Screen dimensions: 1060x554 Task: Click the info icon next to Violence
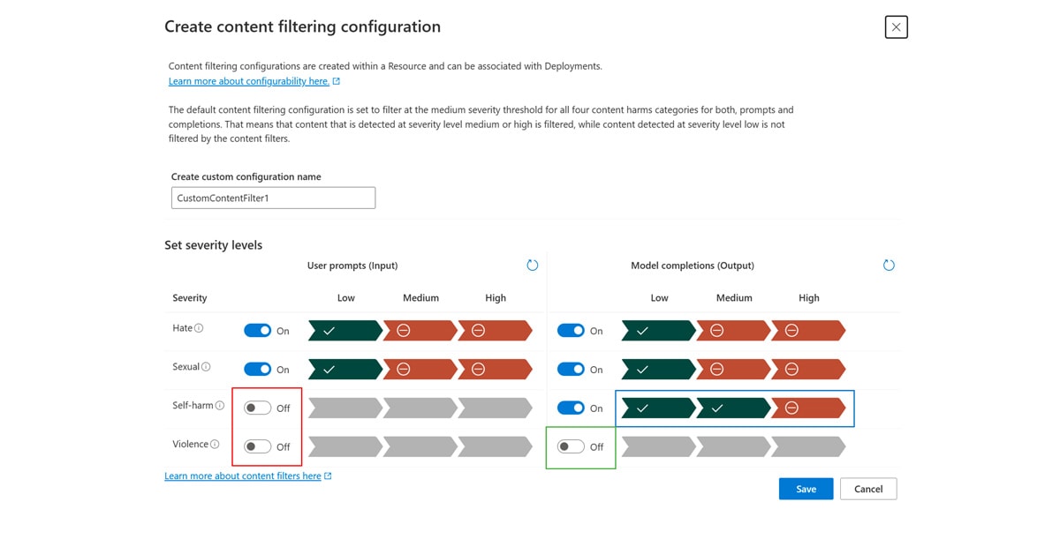(x=215, y=445)
